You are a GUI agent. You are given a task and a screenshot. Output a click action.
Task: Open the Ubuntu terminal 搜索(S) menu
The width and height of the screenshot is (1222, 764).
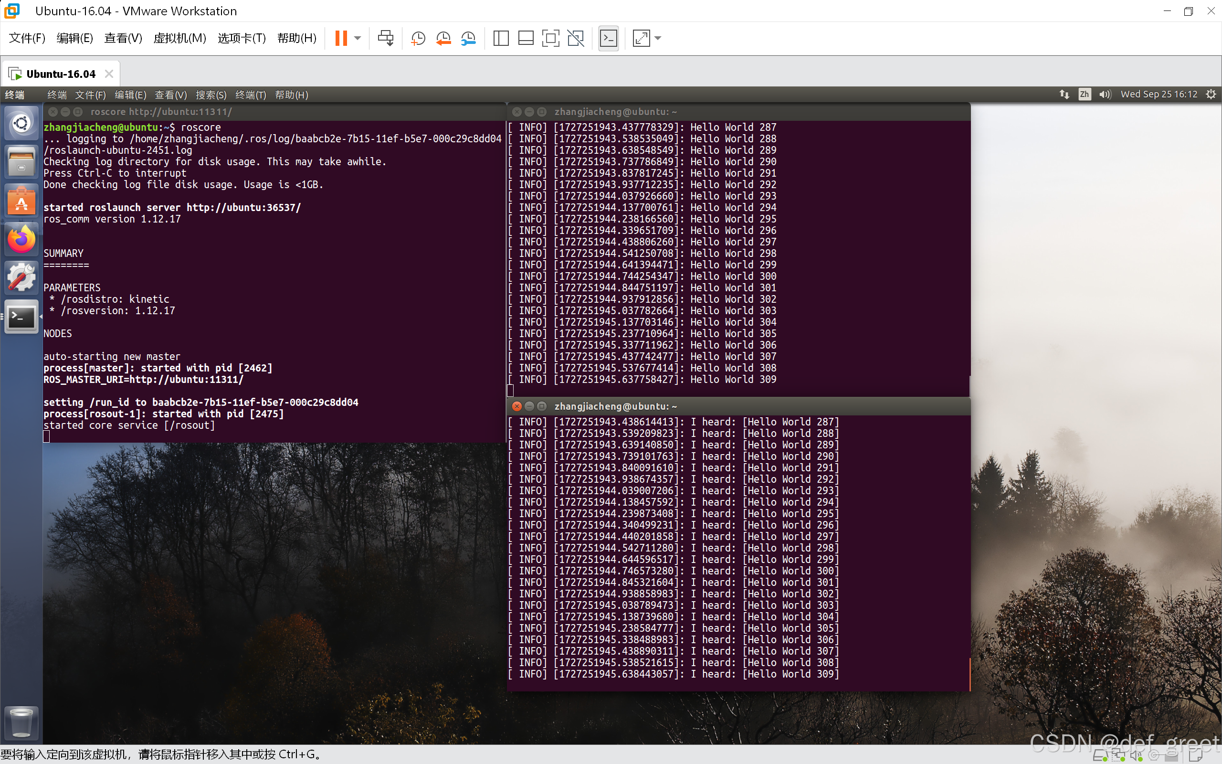point(211,95)
